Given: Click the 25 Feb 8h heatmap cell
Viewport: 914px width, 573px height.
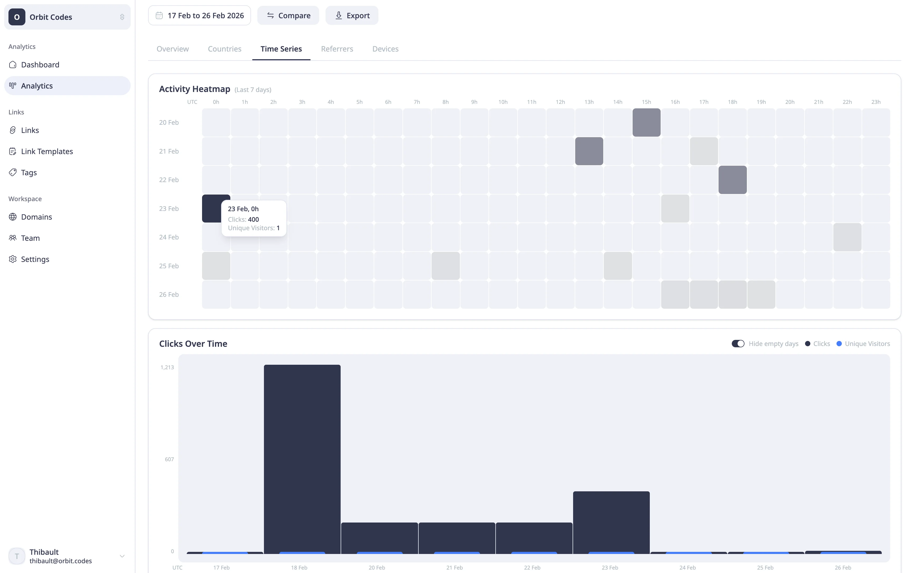Looking at the screenshot, I should [445, 266].
